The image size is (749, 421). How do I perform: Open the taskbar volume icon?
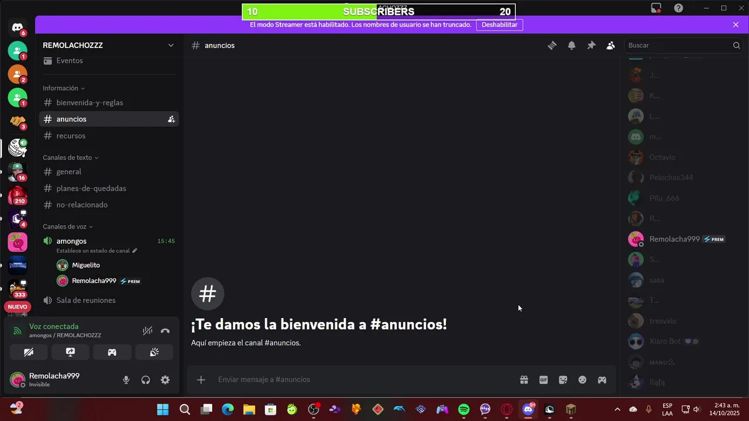[x=696, y=409]
